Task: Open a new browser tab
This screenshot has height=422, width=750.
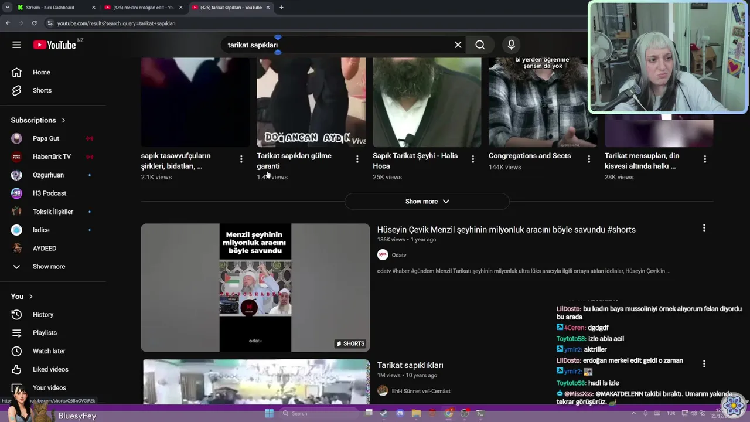Action: click(281, 8)
